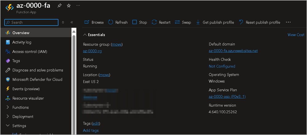Click Browse text button
Viewport: 307px width, 135px height.
point(97,22)
